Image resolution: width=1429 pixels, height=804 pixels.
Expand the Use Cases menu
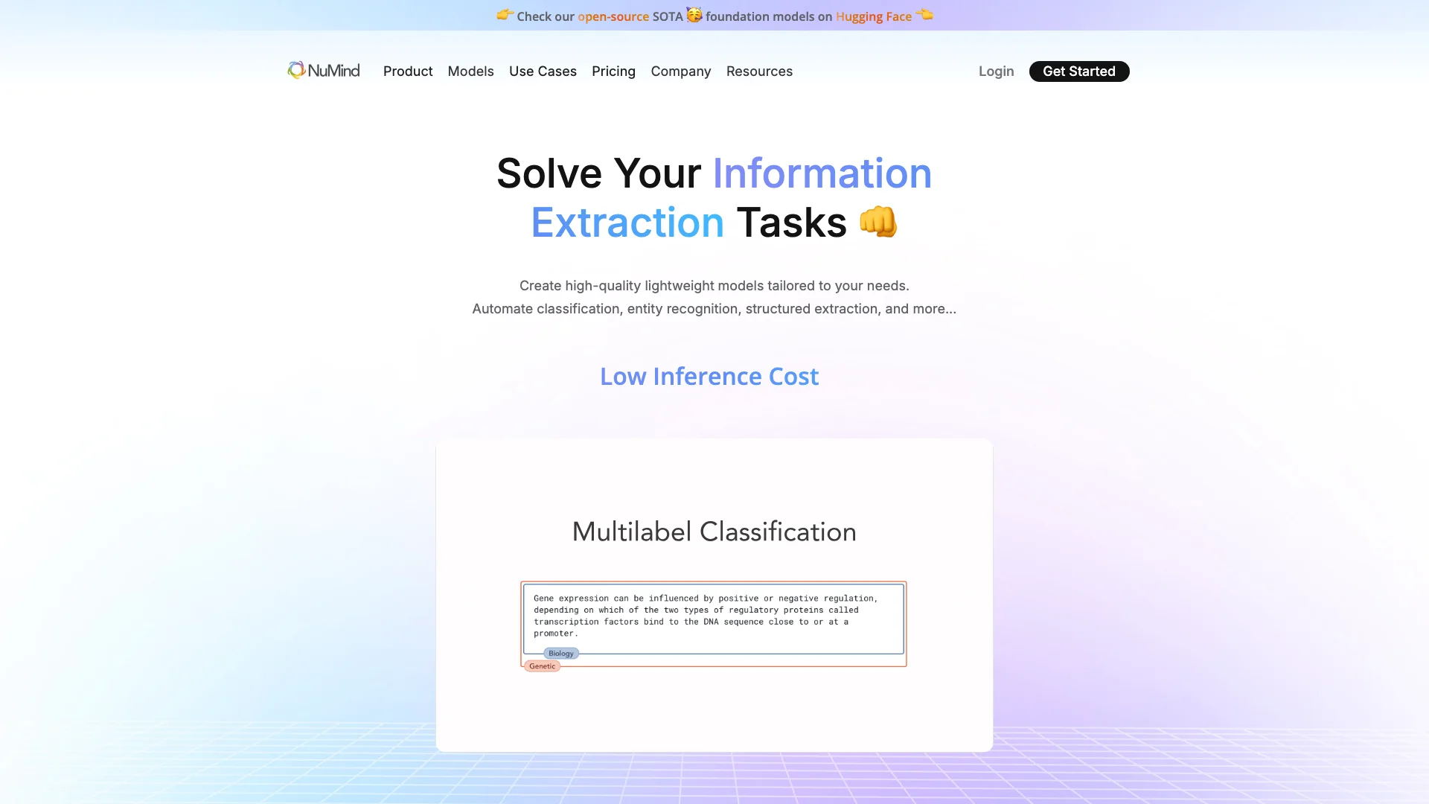pyautogui.click(x=543, y=71)
